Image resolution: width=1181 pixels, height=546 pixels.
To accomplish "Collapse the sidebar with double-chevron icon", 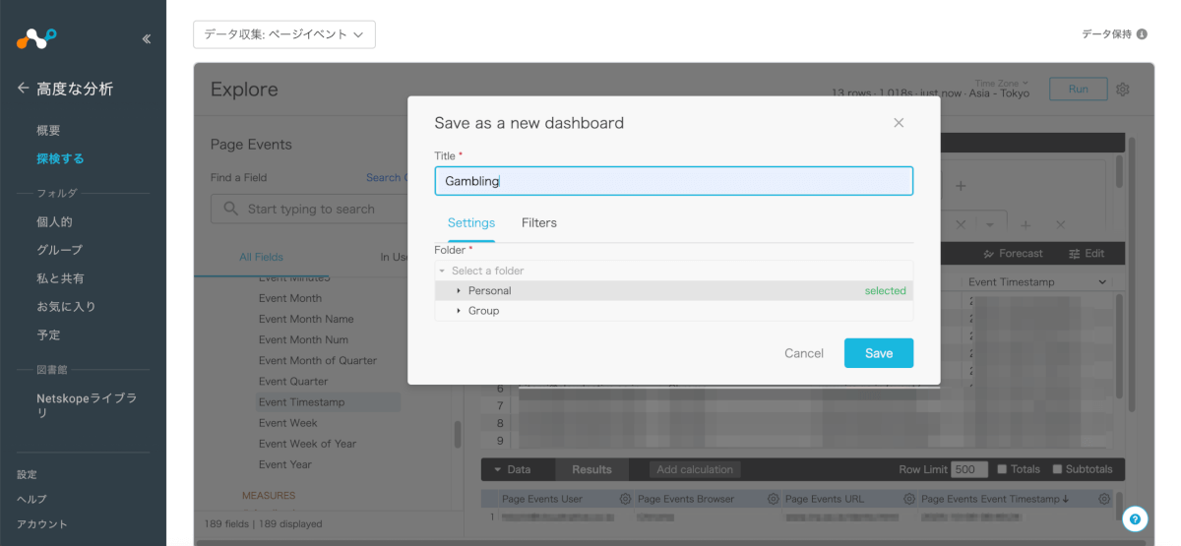I will click(x=147, y=39).
